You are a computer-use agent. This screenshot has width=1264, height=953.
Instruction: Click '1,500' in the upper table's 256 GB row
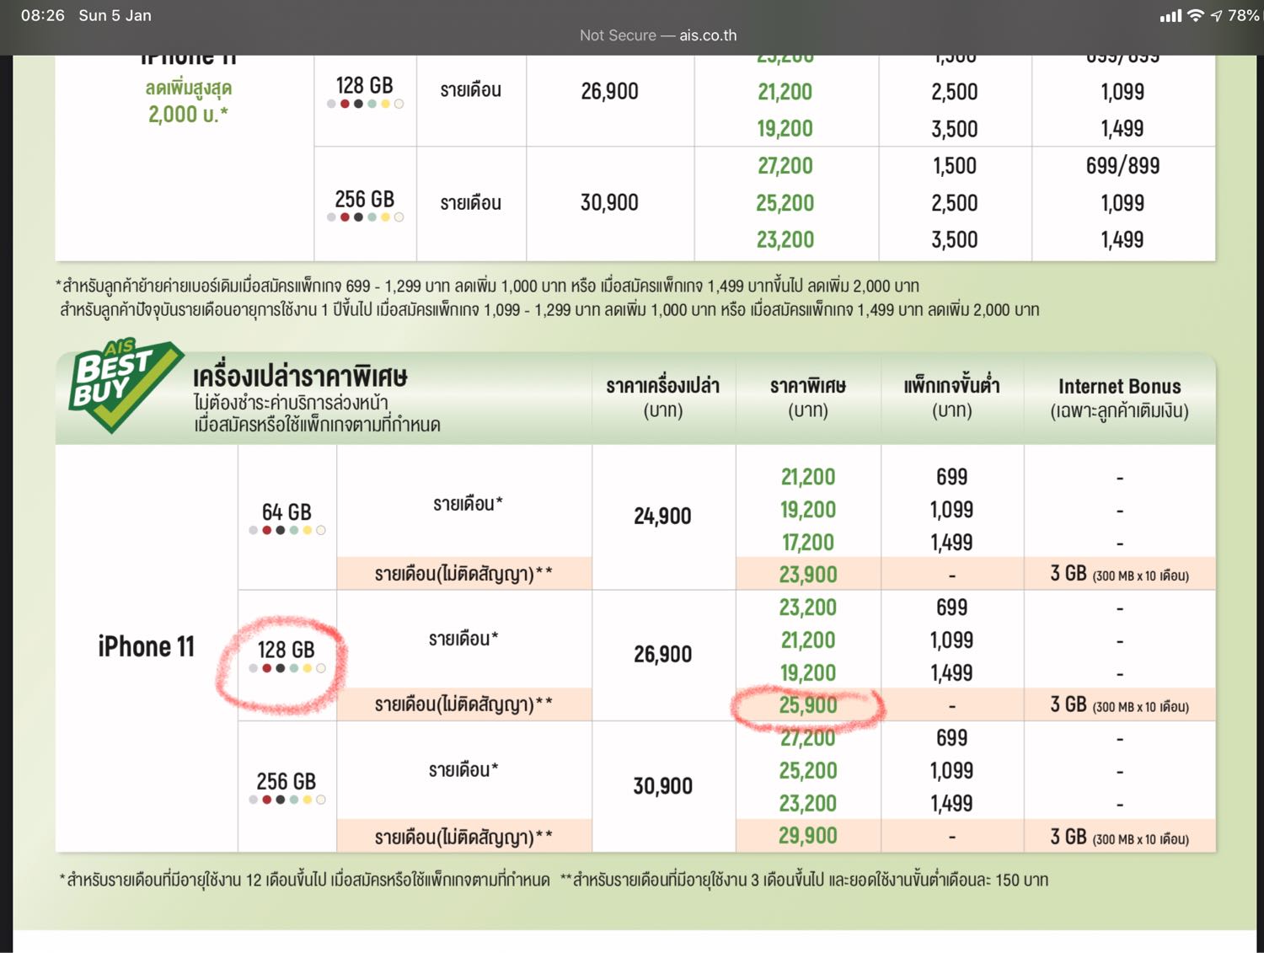954,166
